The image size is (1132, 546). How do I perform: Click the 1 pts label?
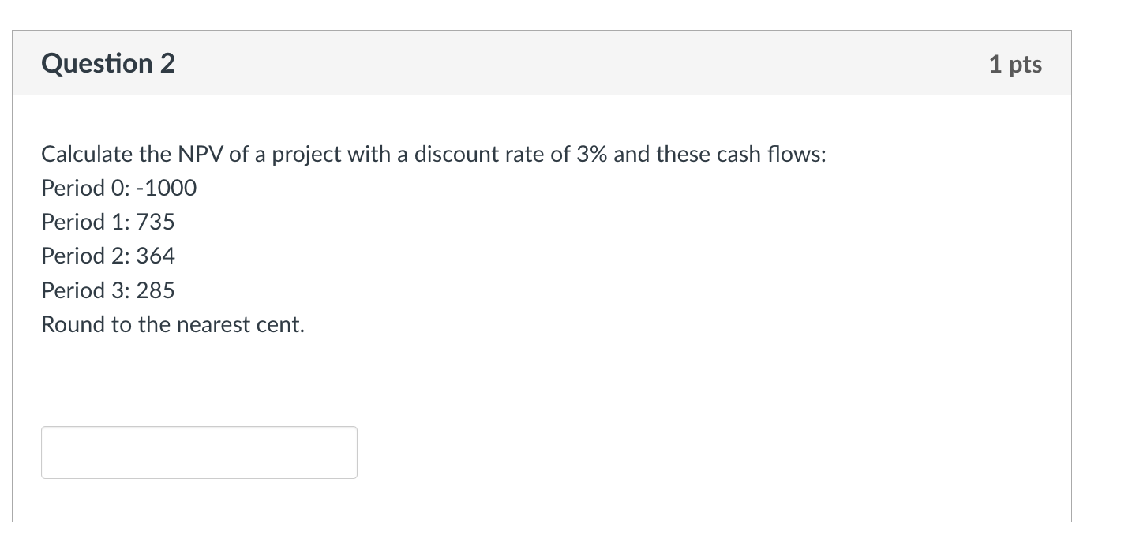coord(1016,64)
